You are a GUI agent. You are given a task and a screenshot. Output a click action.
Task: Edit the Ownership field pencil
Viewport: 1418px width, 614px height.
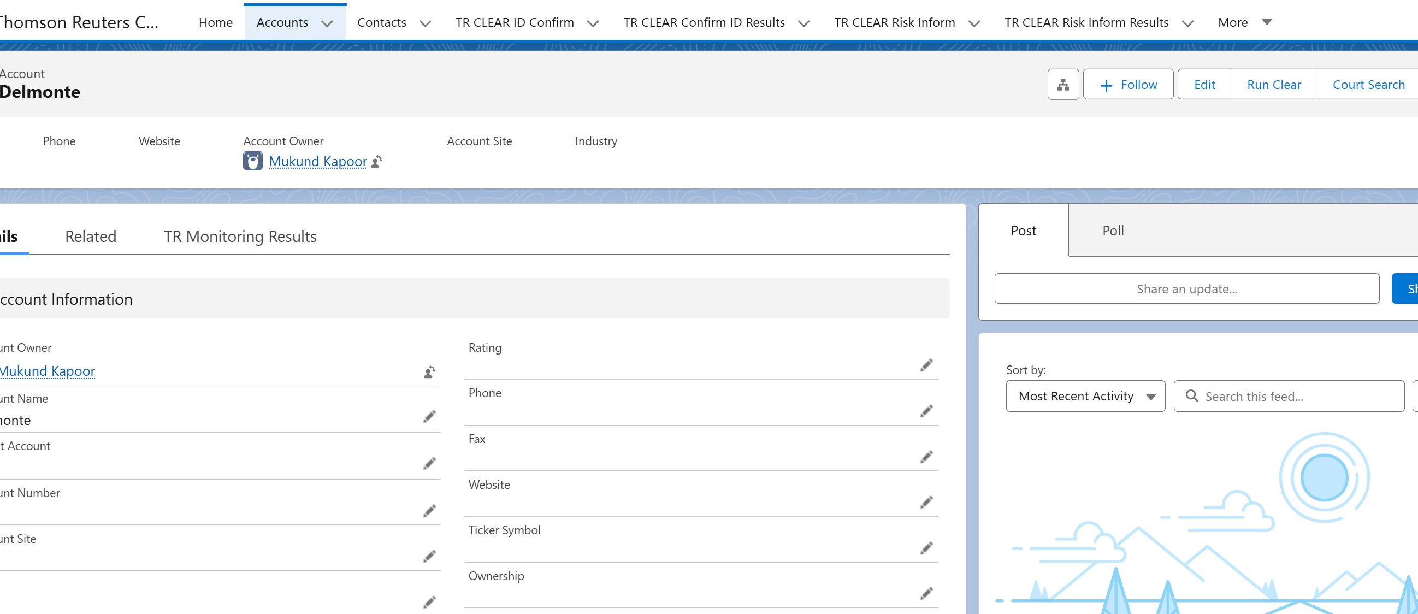926,593
